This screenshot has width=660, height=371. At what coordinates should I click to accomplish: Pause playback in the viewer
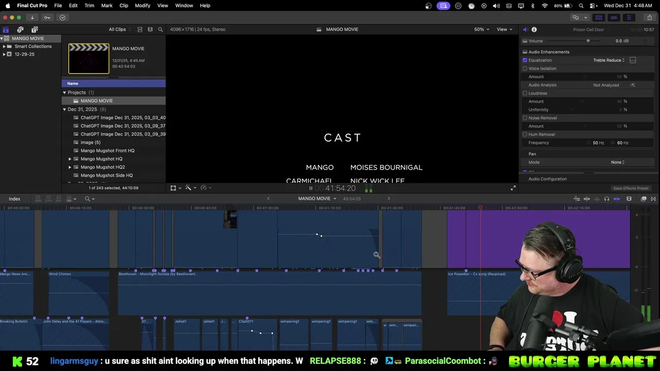tap(311, 188)
